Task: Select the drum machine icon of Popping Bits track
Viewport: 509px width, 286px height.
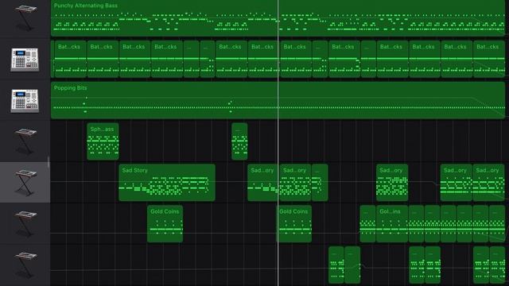Action: pos(25,101)
